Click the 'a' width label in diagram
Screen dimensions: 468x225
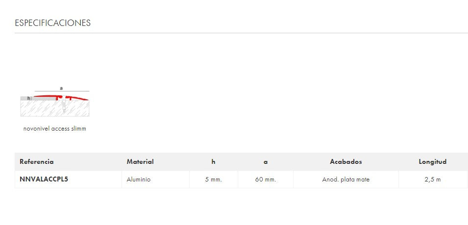tap(61, 88)
